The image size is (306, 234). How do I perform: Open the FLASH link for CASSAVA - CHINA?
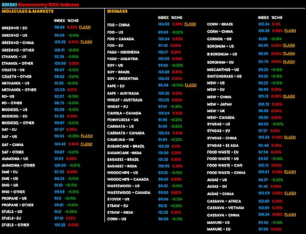(x=290, y=214)
